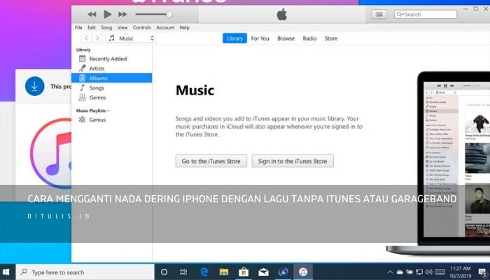Viewport: 490px width, 280px height.
Task: Open the Controls menu
Action: tap(142, 27)
